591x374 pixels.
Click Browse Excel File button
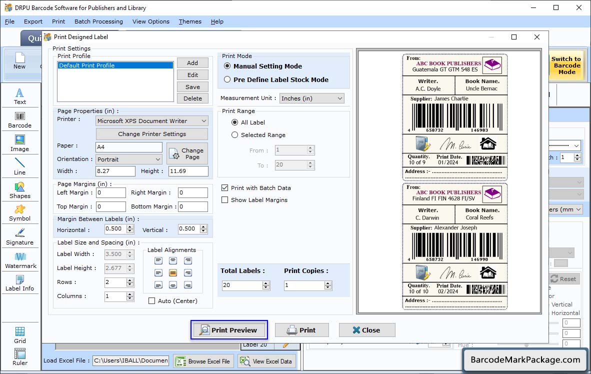(x=204, y=361)
